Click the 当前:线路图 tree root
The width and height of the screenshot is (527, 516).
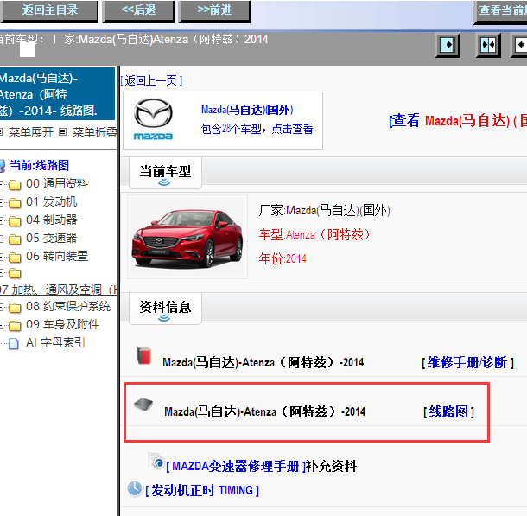click(40, 165)
